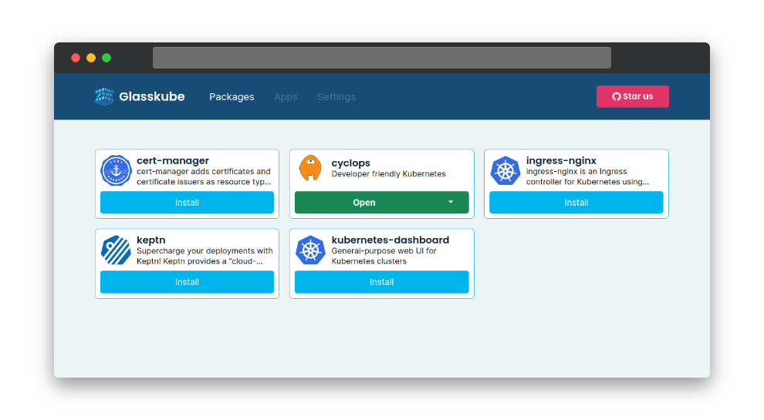Select the cert-manager package title
The height and width of the screenshot is (420, 764).
click(x=173, y=160)
